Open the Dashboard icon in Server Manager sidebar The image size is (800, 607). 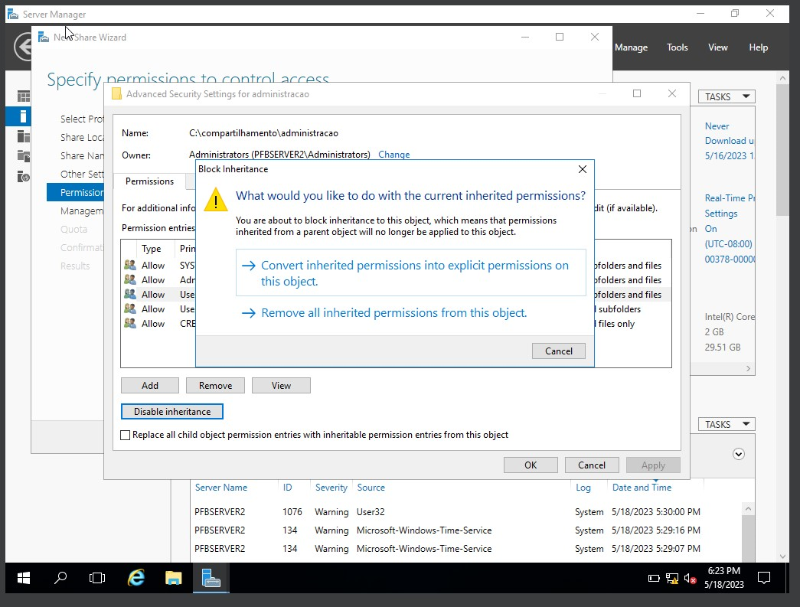click(25, 95)
